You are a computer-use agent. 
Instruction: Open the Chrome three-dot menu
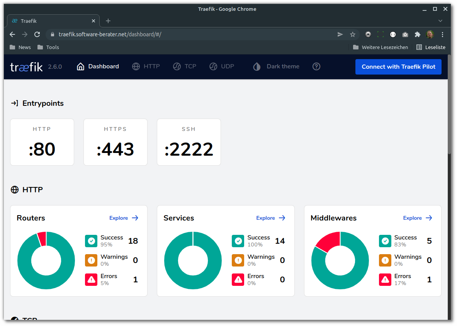point(442,34)
